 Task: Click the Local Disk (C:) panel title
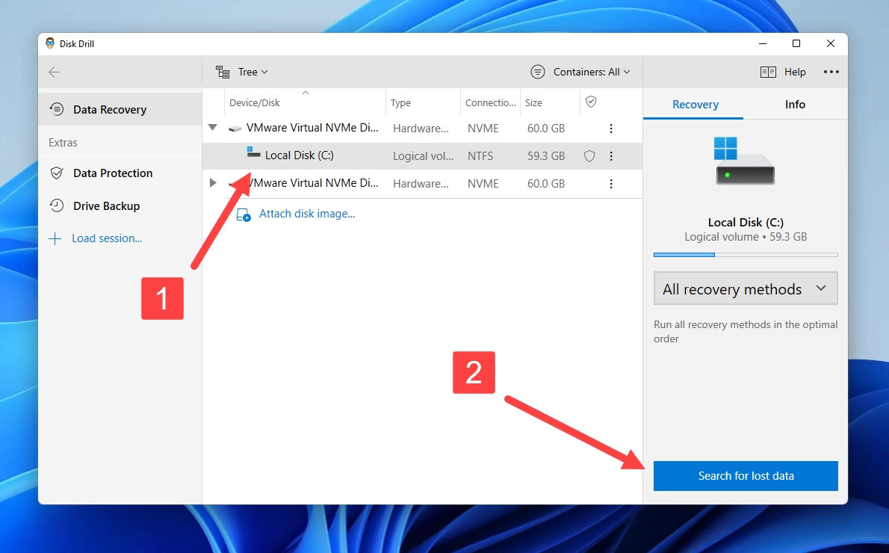(746, 223)
